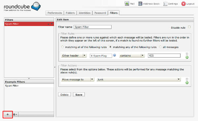
Task: Switch to the Folders tab
Action: pos(70,13)
